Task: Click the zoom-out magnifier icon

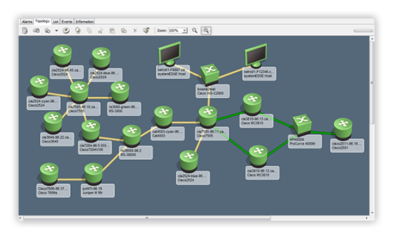Action: (x=195, y=31)
